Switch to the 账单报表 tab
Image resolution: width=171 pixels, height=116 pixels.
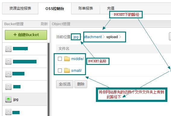[x=86, y=8]
